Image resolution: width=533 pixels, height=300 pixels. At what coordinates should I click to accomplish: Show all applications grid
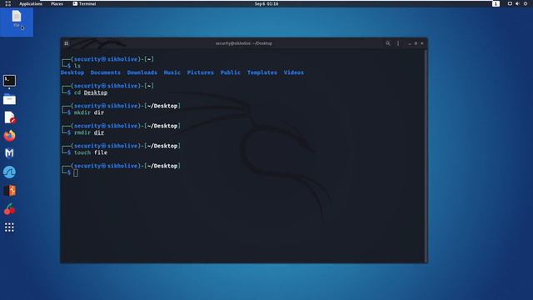coord(9,227)
